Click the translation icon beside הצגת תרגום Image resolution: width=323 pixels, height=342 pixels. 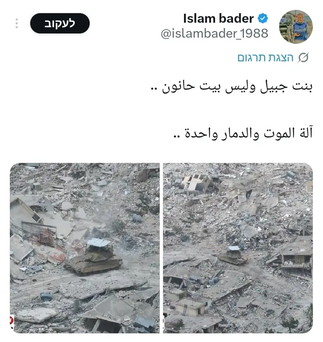[x=303, y=58]
